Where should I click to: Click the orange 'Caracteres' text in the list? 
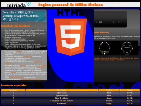point(38,62)
